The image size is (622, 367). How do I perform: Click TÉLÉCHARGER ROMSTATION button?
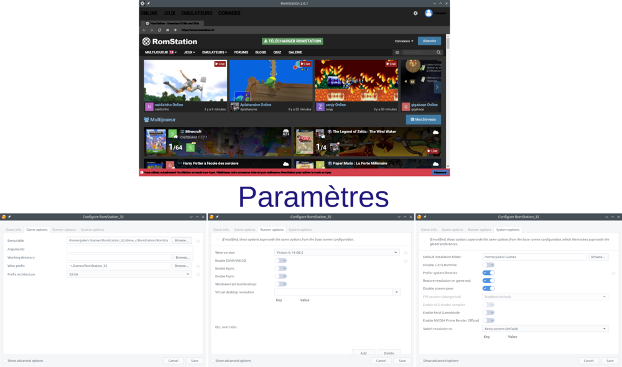click(292, 41)
